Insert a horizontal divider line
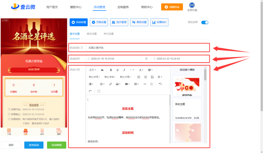Screen dimensions: 263x153 [151, 84]
